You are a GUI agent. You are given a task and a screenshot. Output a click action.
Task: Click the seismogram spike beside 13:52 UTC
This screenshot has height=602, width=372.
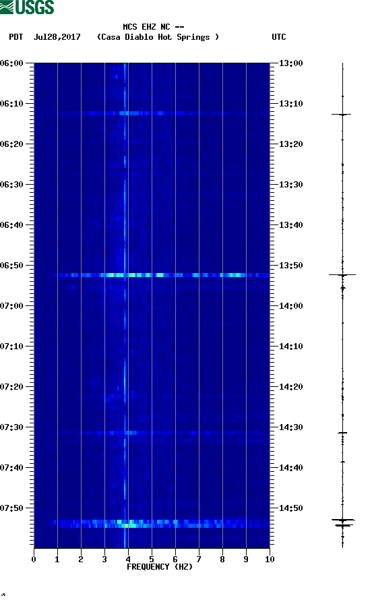342,275
